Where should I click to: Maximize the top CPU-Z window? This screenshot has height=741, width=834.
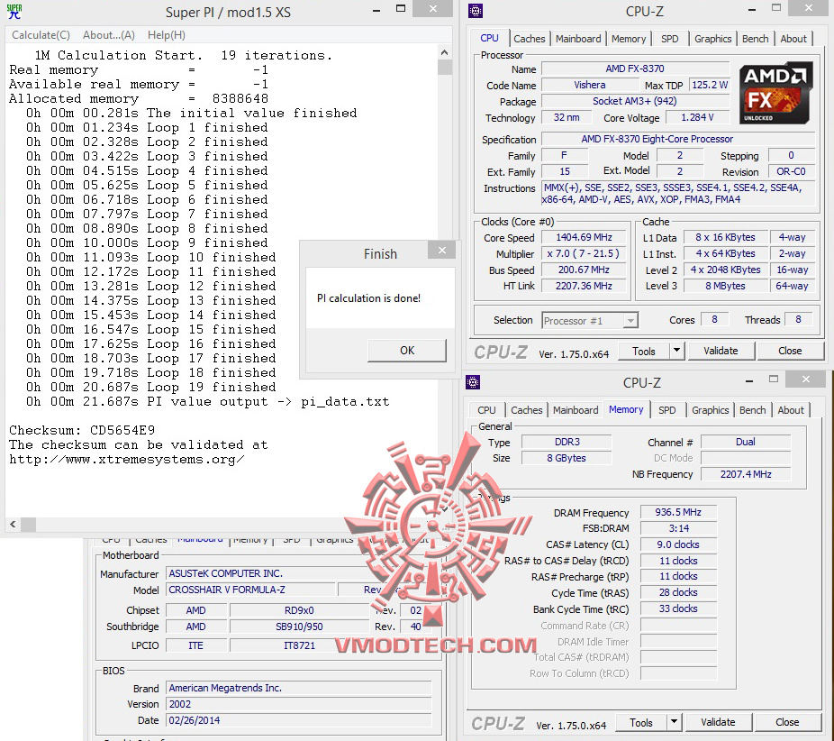(776, 8)
